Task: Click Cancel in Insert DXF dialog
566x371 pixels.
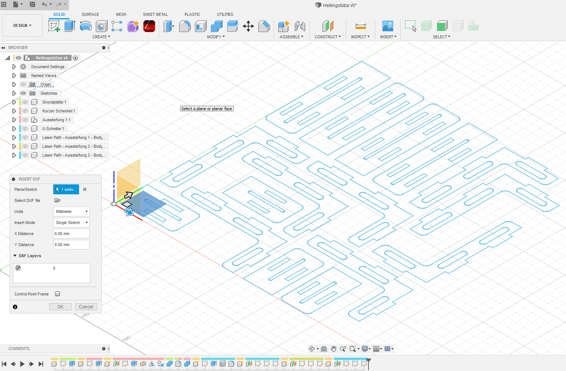Action: [x=86, y=307]
